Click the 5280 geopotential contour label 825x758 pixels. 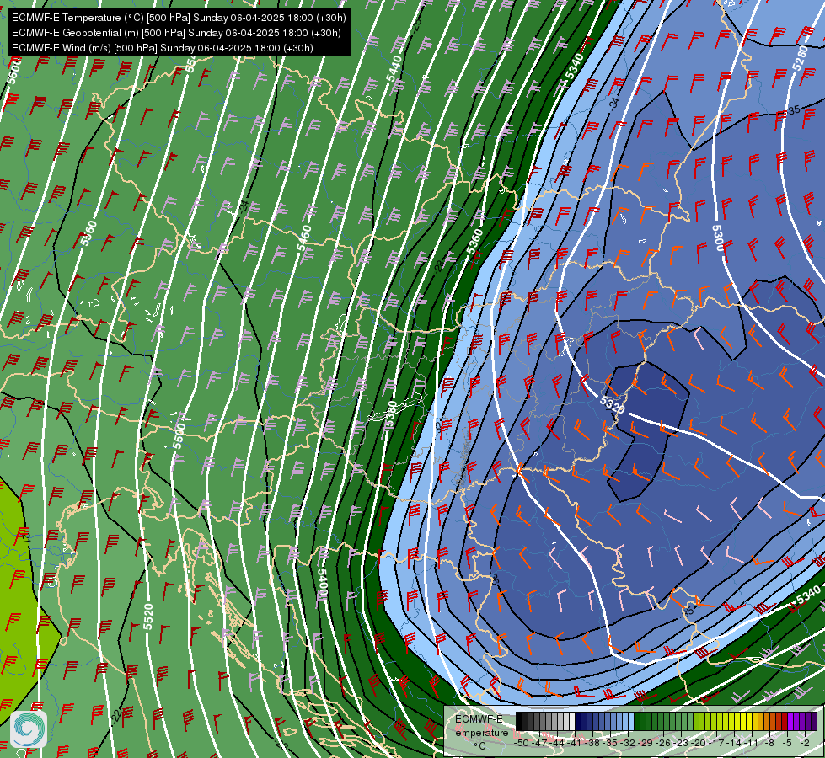pos(800,58)
